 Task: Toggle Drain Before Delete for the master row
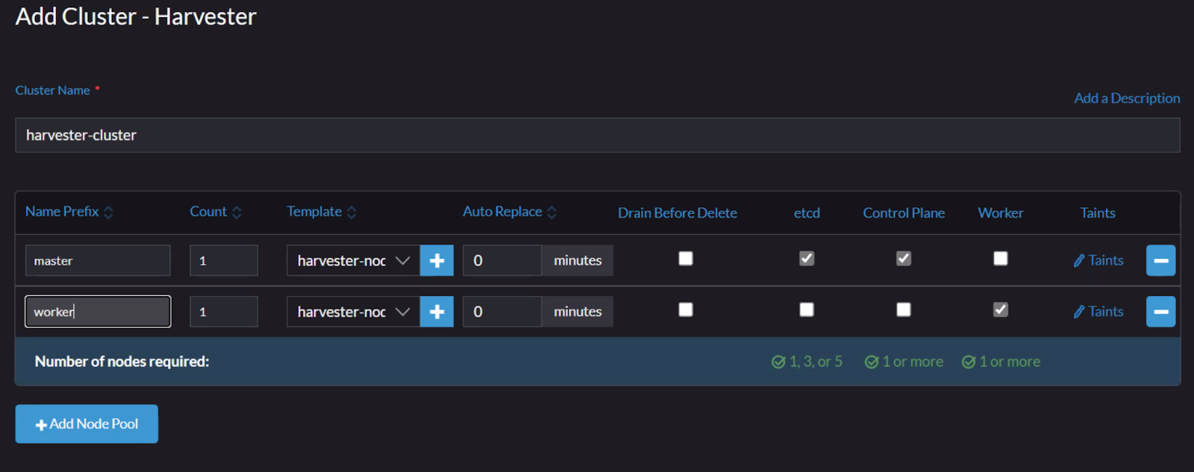(x=686, y=258)
